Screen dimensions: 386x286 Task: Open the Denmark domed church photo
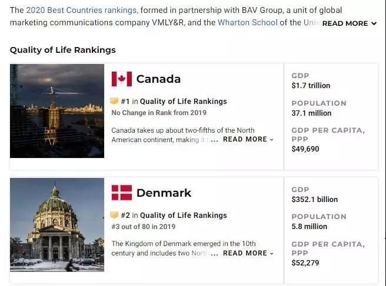pos(57,225)
